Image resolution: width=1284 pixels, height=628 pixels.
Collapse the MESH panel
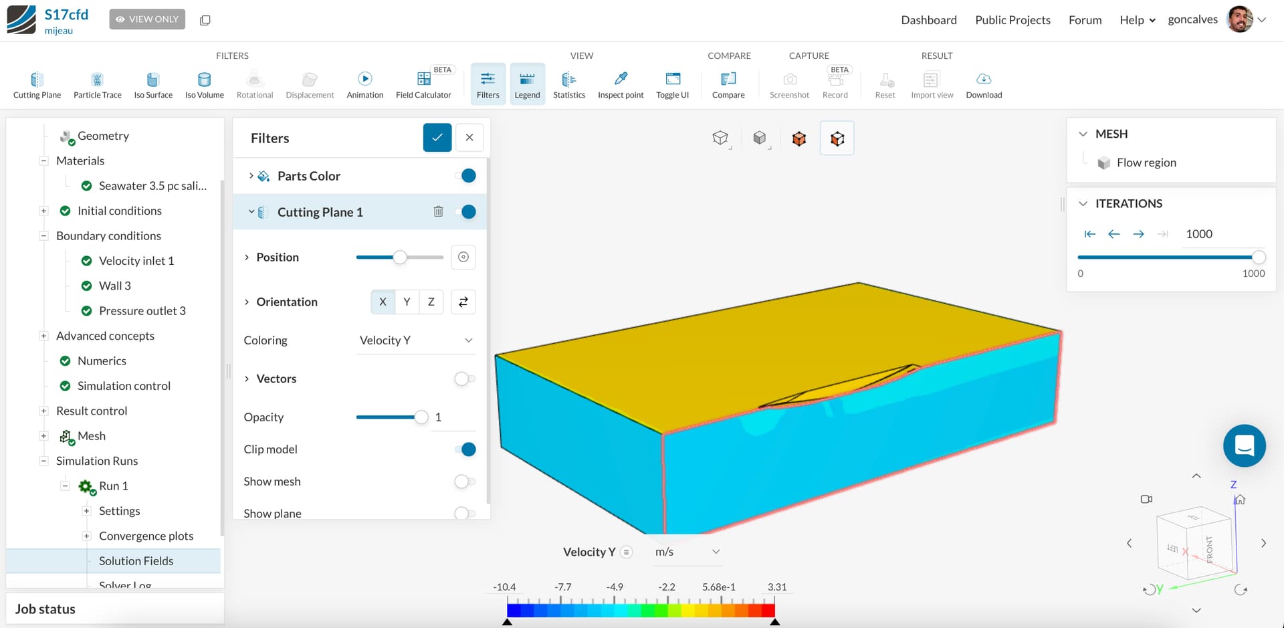coord(1083,134)
